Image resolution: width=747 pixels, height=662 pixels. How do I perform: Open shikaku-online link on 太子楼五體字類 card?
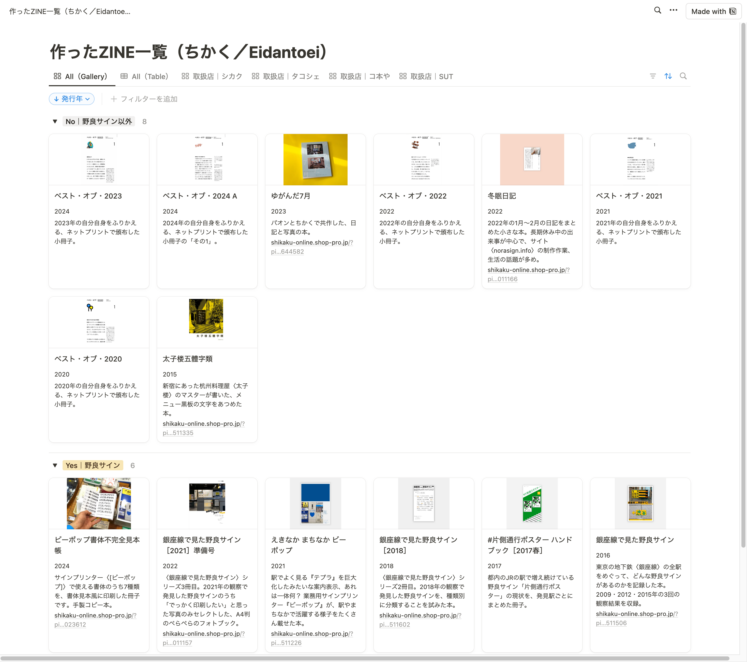(203, 424)
